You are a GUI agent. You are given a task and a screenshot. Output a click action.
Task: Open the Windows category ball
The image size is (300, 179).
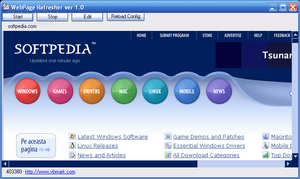point(28,91)
